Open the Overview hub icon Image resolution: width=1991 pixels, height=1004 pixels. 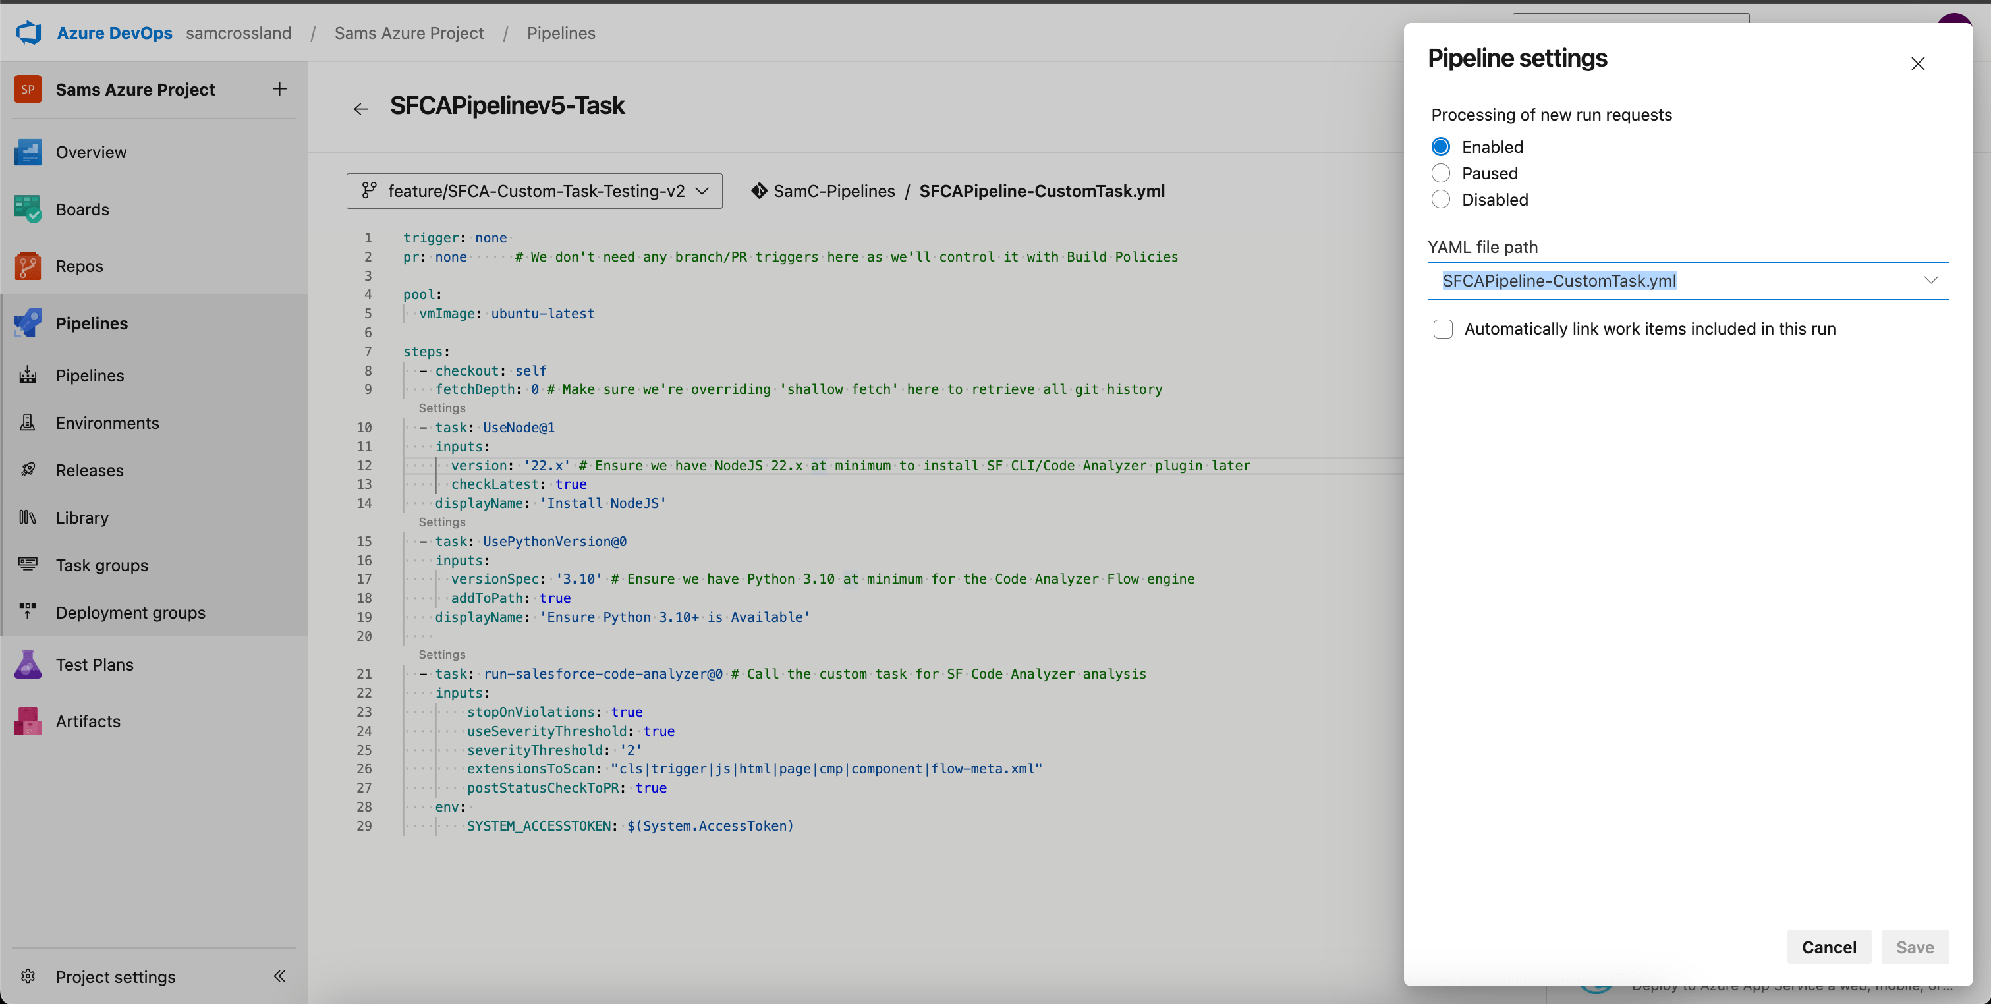[x=28, y=152]
